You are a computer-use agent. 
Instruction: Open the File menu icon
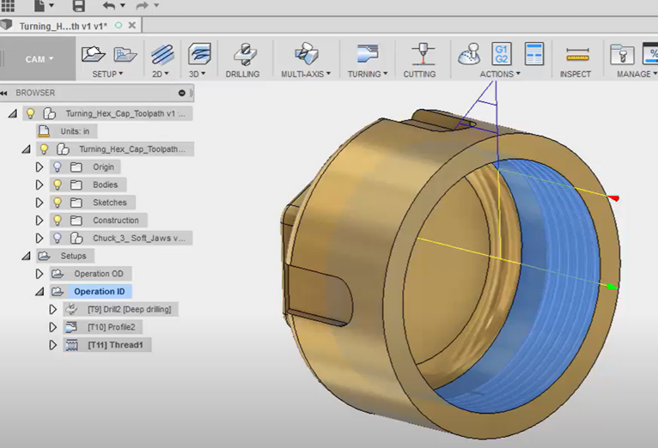(40, 5)
